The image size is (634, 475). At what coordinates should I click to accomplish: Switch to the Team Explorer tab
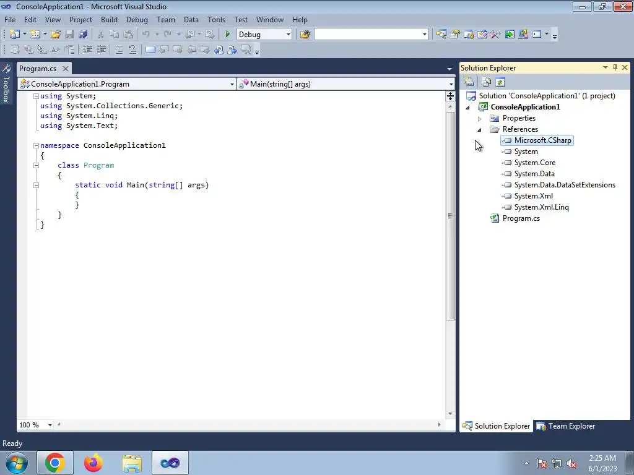[566, 426]
